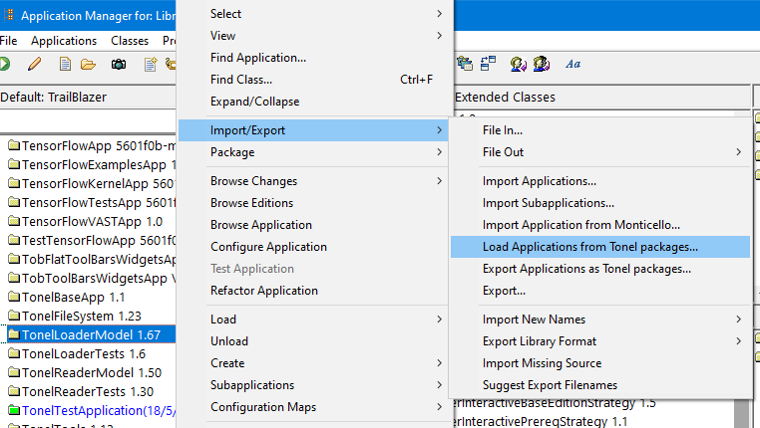Select TonelReaderModel 1.50 in the list
The height and width of the screenshot is (428, 760).
pyautogui.click(x=85, y=371)
